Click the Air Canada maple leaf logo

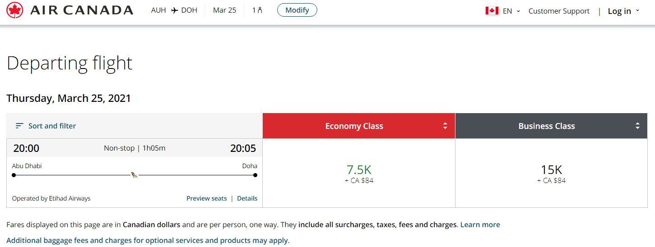tap(15, 10)
